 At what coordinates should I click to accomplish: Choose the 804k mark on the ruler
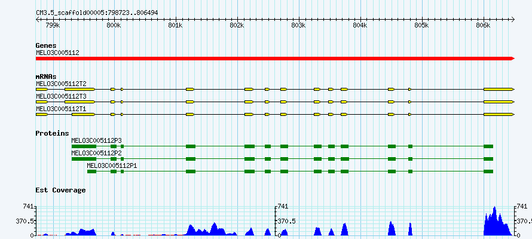click(x=360, y=26)
